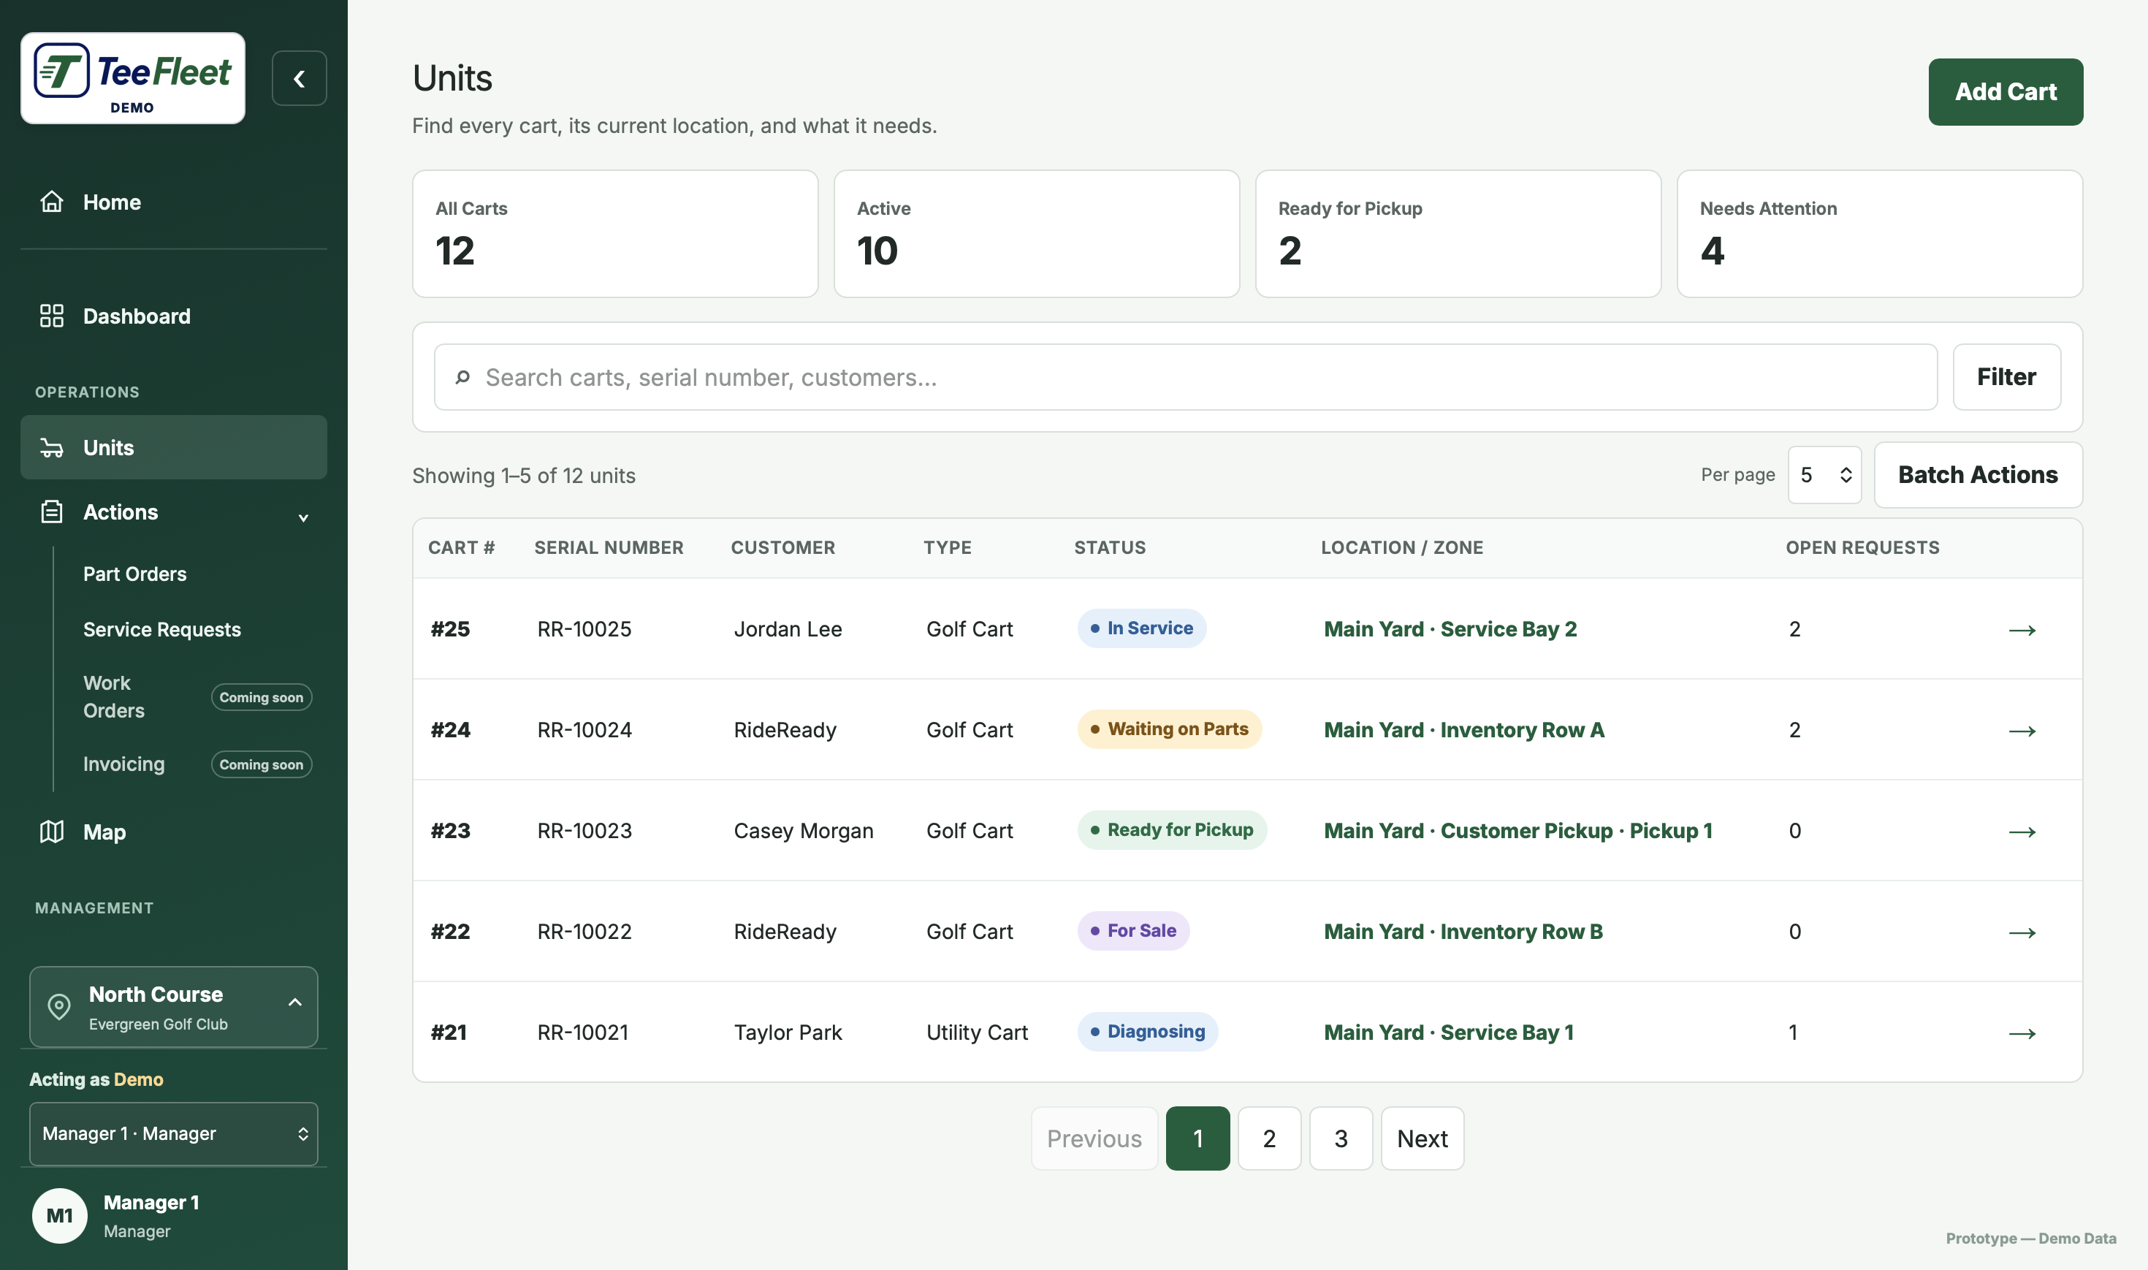The image size is (2148, 1270).
Task: Open the row arrow for cart #22
Action: tap(2022, 933)
